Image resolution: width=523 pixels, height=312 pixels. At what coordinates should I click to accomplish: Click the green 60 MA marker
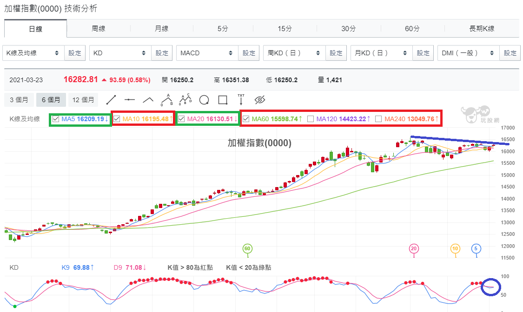click(247, 248)
